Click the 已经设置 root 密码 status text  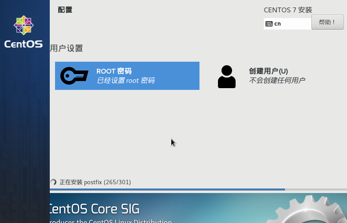[x=126, y=80]
